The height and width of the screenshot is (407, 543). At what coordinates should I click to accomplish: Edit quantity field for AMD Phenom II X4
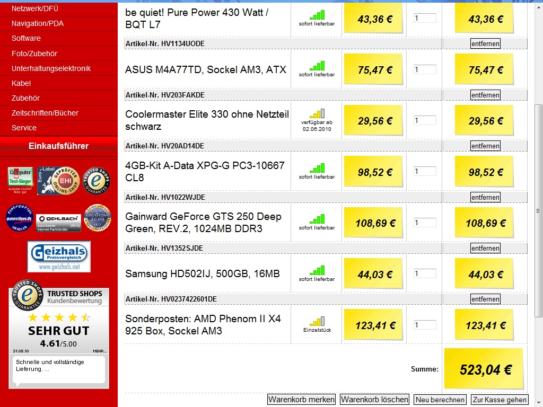pyautogui.click(x=425, y=325)
